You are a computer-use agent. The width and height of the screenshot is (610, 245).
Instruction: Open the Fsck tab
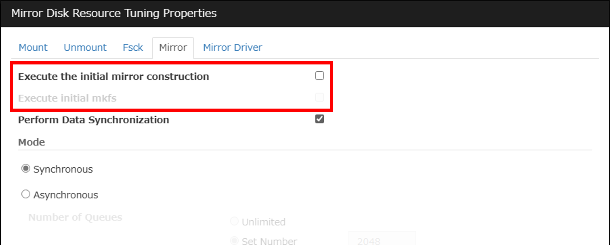coord(133,47)
